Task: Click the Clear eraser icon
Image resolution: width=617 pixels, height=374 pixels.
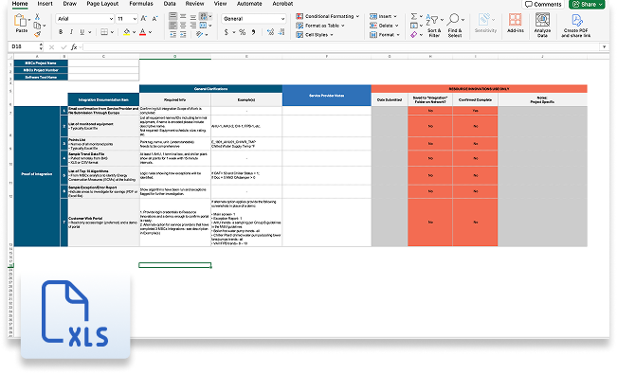Action: click(414, 35)
